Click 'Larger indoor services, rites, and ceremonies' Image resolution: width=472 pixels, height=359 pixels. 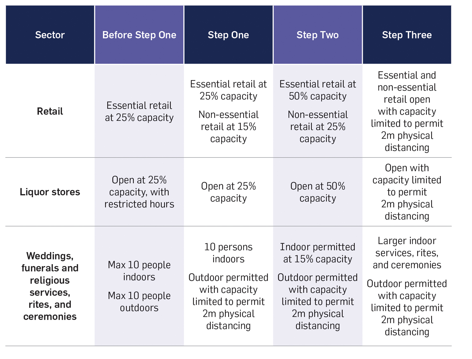point(407,253)
